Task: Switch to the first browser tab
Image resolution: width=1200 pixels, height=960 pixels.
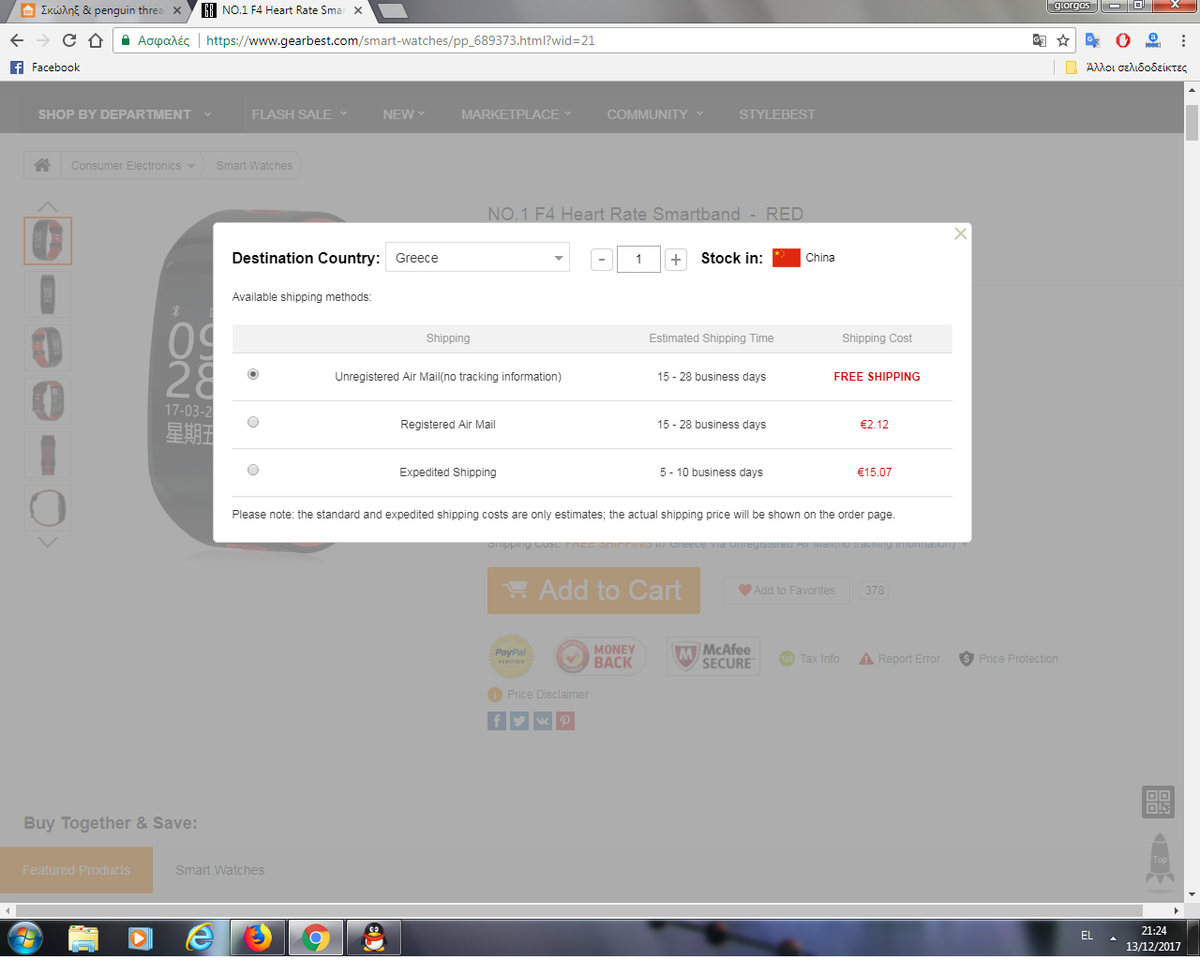Action: click(x=101, y=11)
